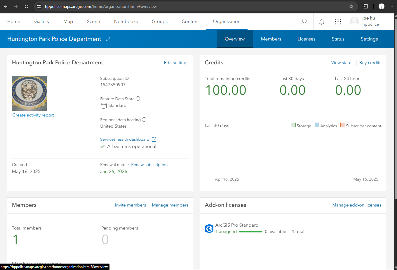Click Analytics legend color swatch
397x270 pixels.
[x=317, y=125]
